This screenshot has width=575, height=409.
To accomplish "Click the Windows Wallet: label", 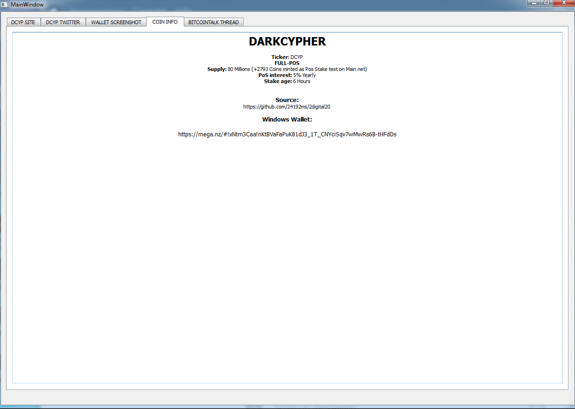I will pyautogui.click(x=287, y=119).
